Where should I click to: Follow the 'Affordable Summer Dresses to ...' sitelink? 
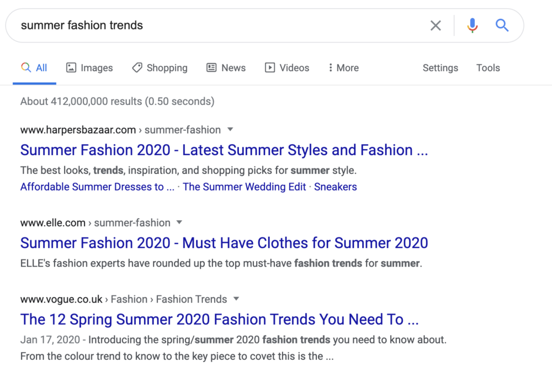(x=97, y=187)
